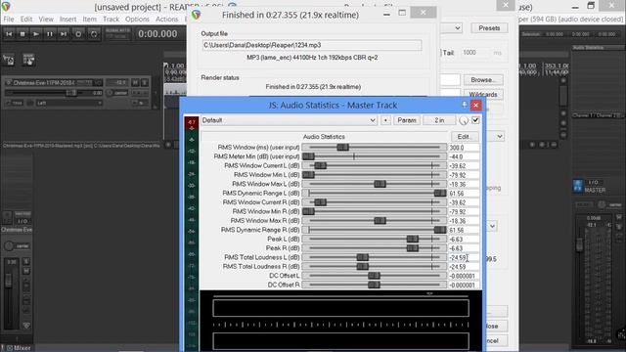This screenshot has height=352, width=626.
Task: Click first toolbar icon under transport
Action: pyautogui.click(x=9, y=60)
